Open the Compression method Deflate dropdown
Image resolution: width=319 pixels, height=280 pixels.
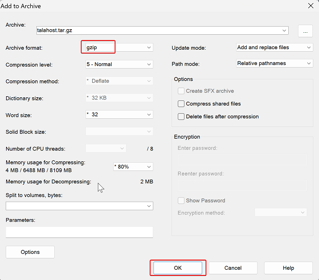tap(119, 81)
